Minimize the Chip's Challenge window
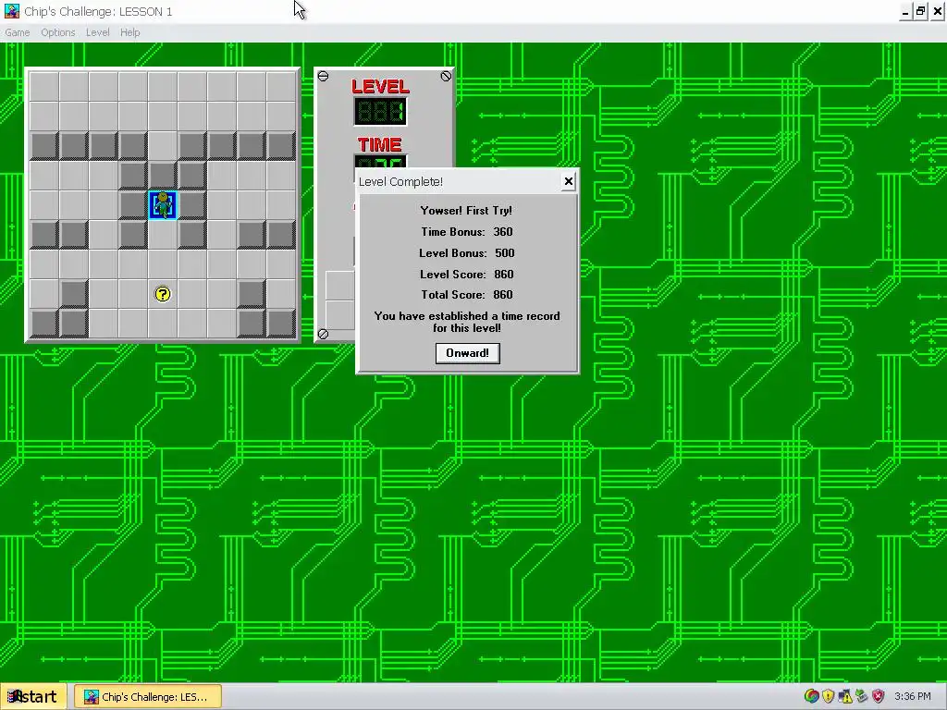This screenshot has width=947, height=710. [904, 11]
